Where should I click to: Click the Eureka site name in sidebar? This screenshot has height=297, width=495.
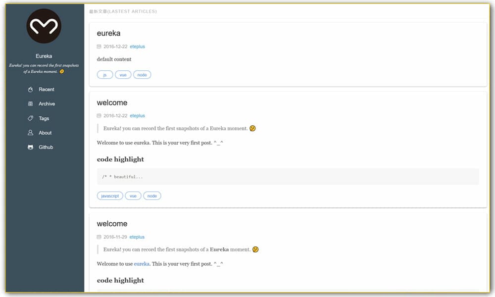coord(44,56)
